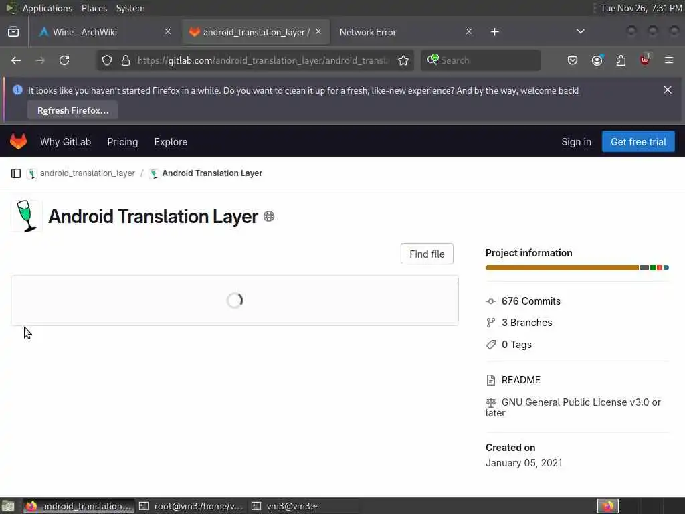Click the gray language bar segment
Screen dimensions: 685x514
644,268
